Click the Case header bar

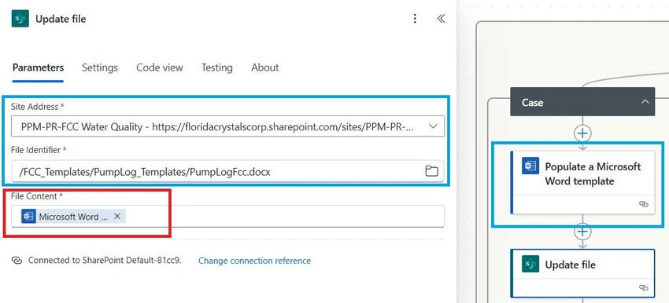[582, 102]
